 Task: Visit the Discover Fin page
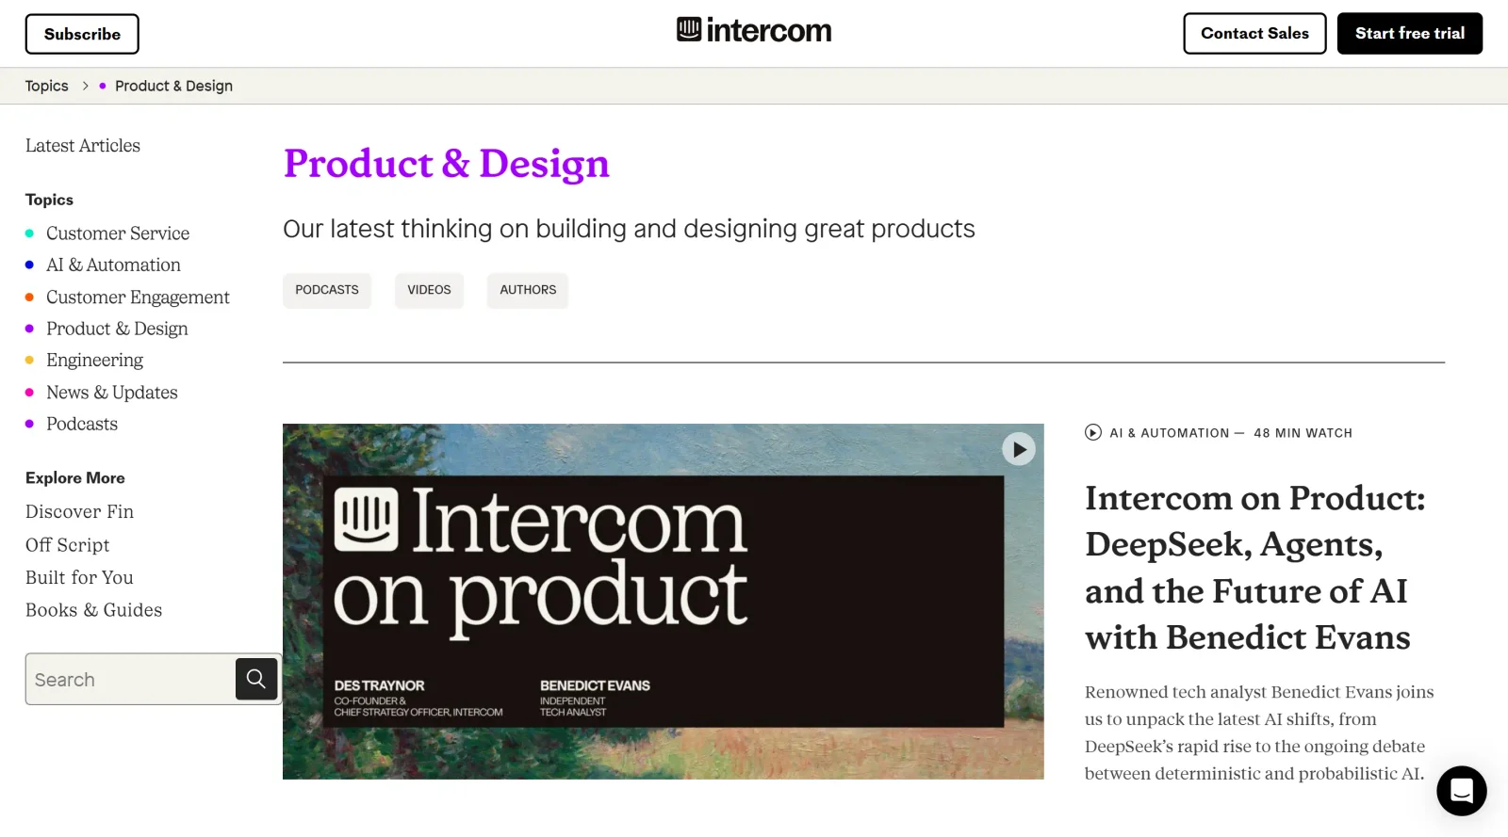[79, 511]
